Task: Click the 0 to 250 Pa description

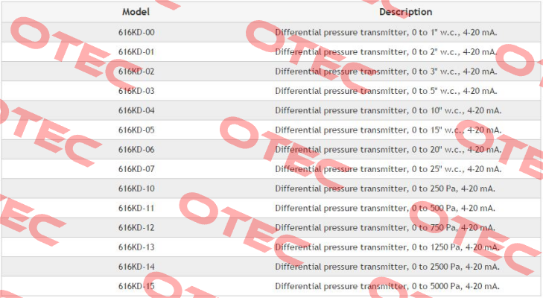Action: [x=385, y=188]
